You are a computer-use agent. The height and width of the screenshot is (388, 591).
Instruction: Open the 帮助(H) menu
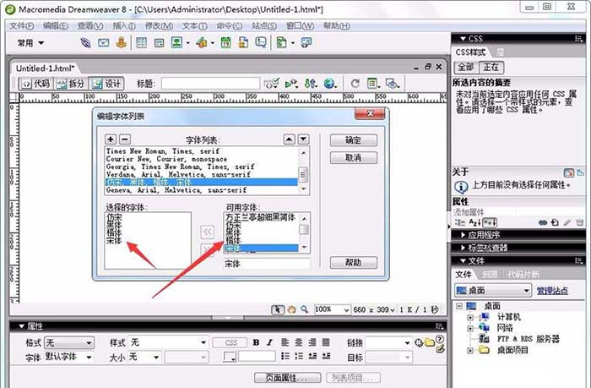click(336, 25)
